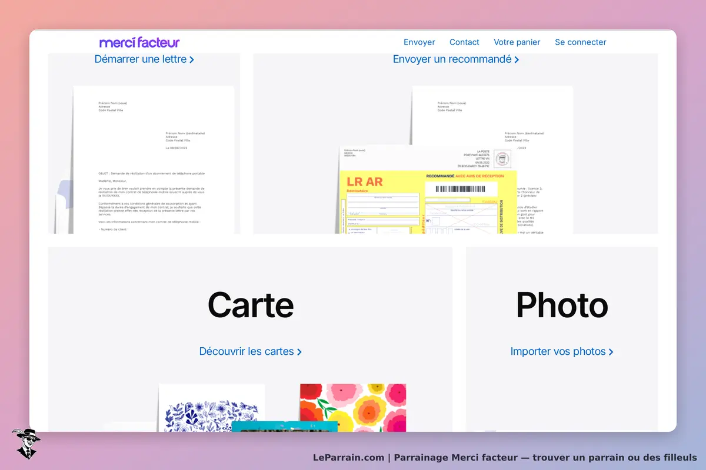This screenshot has height=470, width=706.
Task: Select Se connecter to log in
Action: (581, 42)
